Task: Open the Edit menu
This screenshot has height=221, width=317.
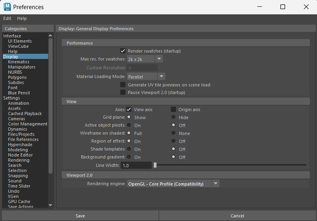Action: tap(7, 18)
